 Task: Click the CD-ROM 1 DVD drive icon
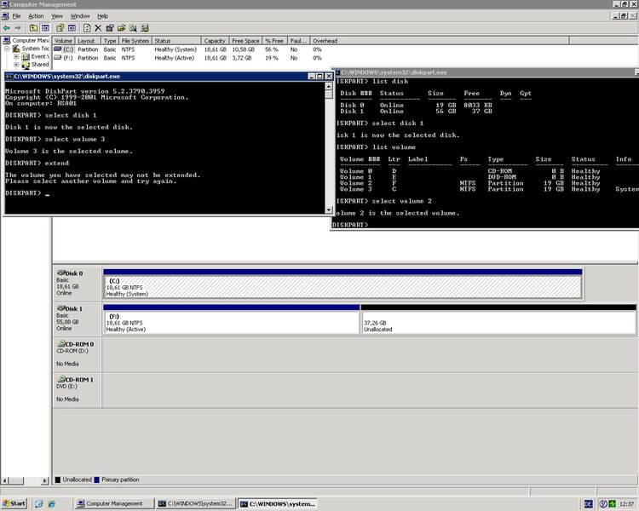pos(61,379)
